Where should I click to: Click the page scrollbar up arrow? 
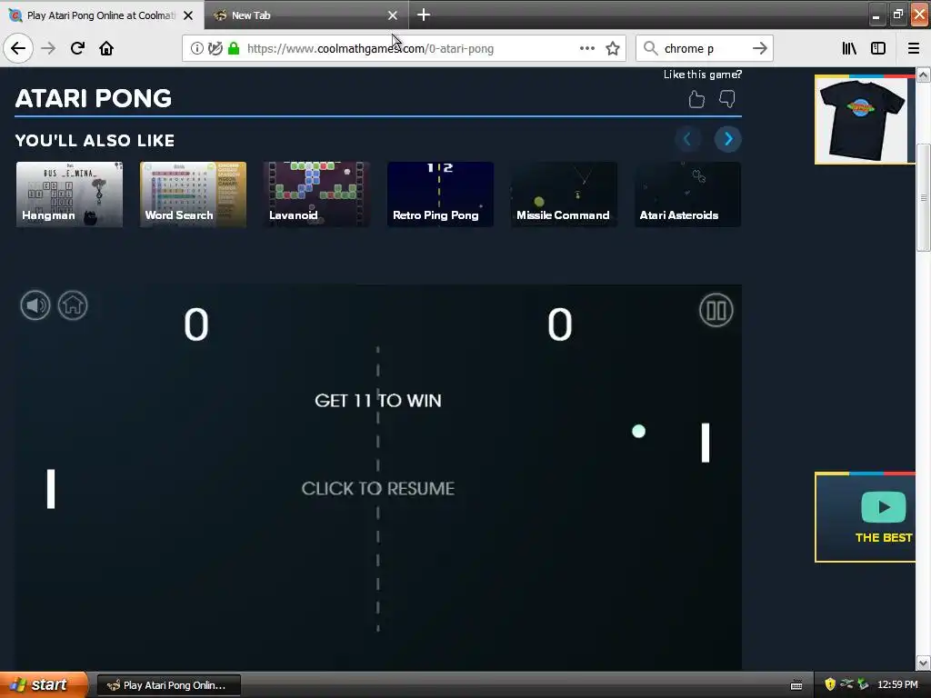click(924, 75)
